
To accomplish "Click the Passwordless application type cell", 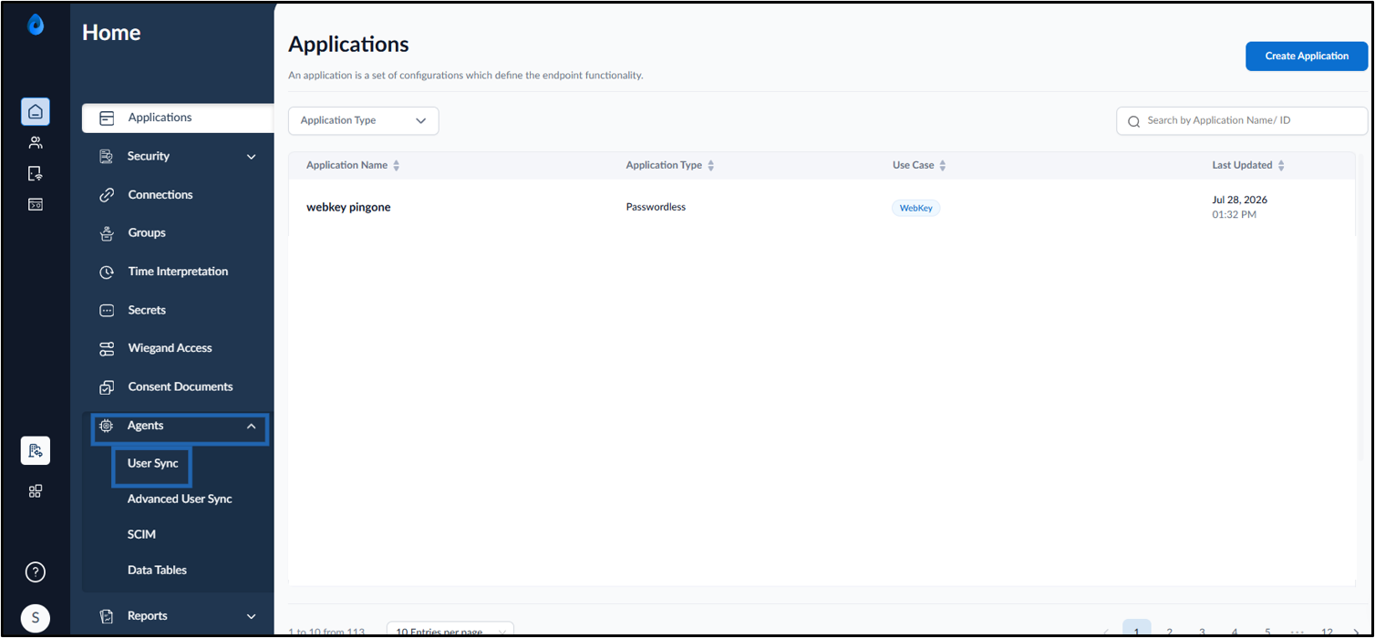I will tap(656, 208).
